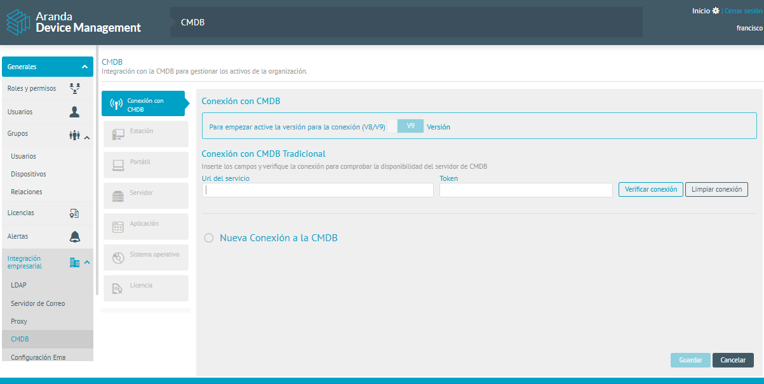The width and height of the screenshot is (764, 384).
Task: Switch to the Sistema operativo tab
Action: click(x=146, y=258)
